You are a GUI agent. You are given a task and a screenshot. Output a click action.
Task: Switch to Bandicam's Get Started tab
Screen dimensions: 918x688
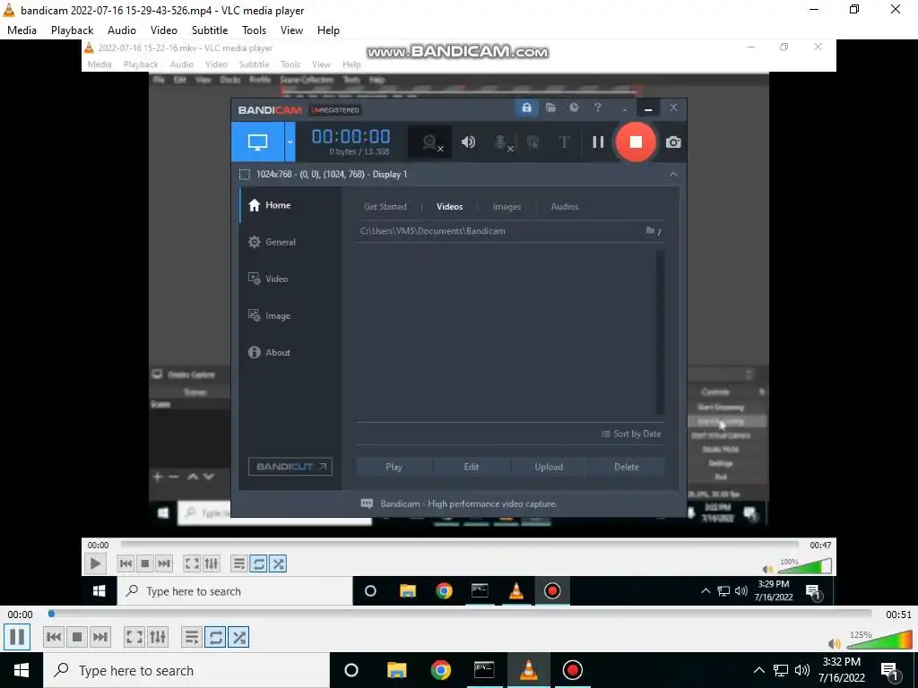[x=385, y=207]
